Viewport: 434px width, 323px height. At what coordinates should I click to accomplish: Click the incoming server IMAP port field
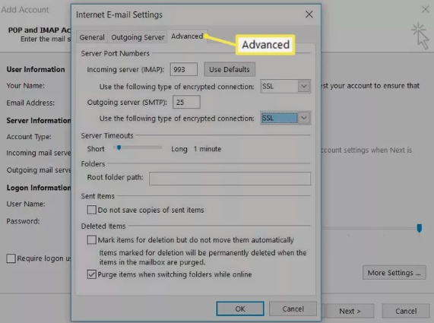183,69
